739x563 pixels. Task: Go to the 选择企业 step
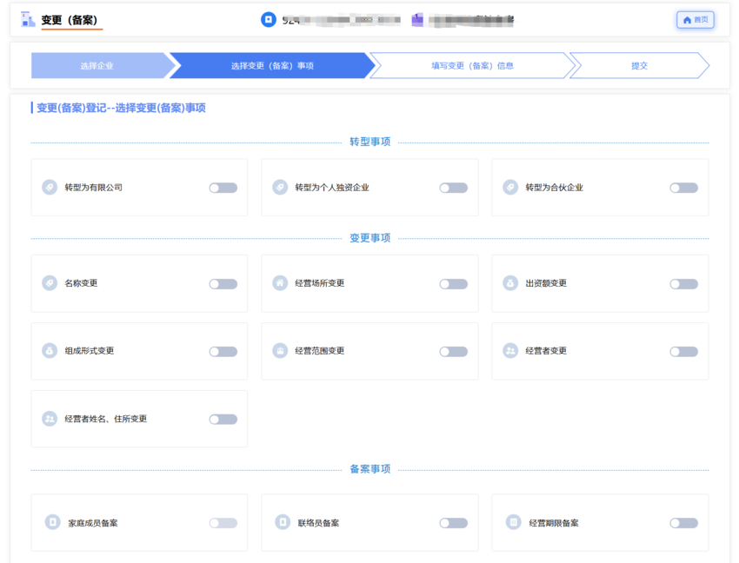pyautogui.click(x=97, y=66)
